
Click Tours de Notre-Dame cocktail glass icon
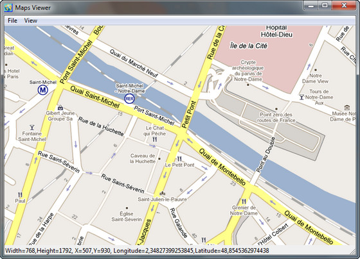tap(301, 97)
